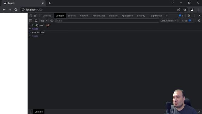Switch to the Performance tab
This screenshot has height=114, width=202.
99,16
